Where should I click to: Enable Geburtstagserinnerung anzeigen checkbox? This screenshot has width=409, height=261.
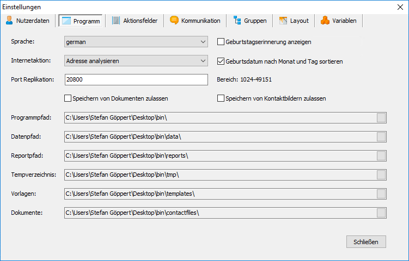[221, 42]
